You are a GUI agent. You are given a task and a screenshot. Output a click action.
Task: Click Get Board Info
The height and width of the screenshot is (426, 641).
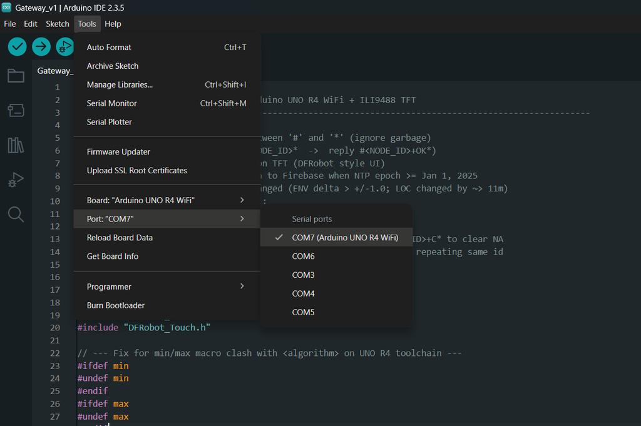(113, 256)
